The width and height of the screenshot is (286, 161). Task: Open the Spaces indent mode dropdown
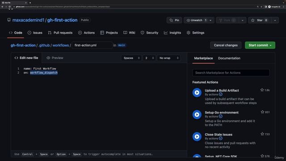(x=131, y=58)
